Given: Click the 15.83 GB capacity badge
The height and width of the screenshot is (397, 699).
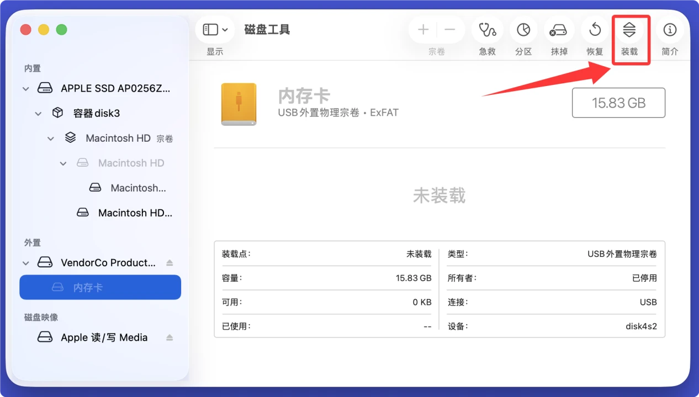Looking at the screenshot, I should point(618,103).
